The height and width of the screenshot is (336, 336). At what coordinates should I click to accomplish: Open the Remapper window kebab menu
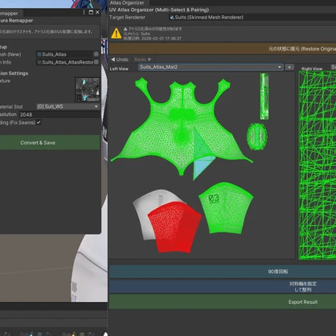click(x=84, y=13)
